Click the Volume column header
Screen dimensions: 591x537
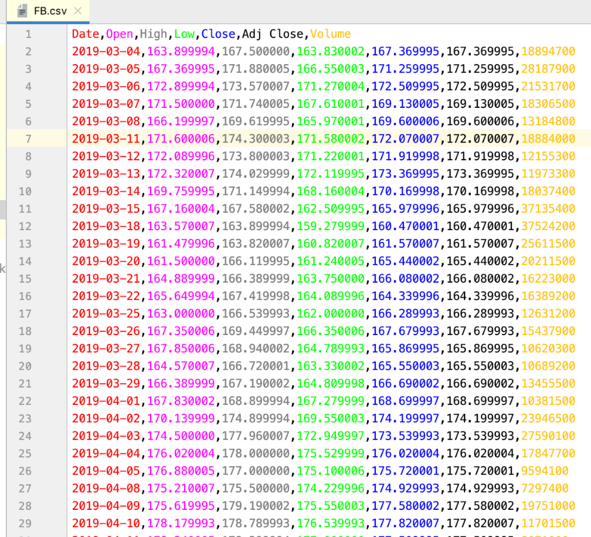330,34
